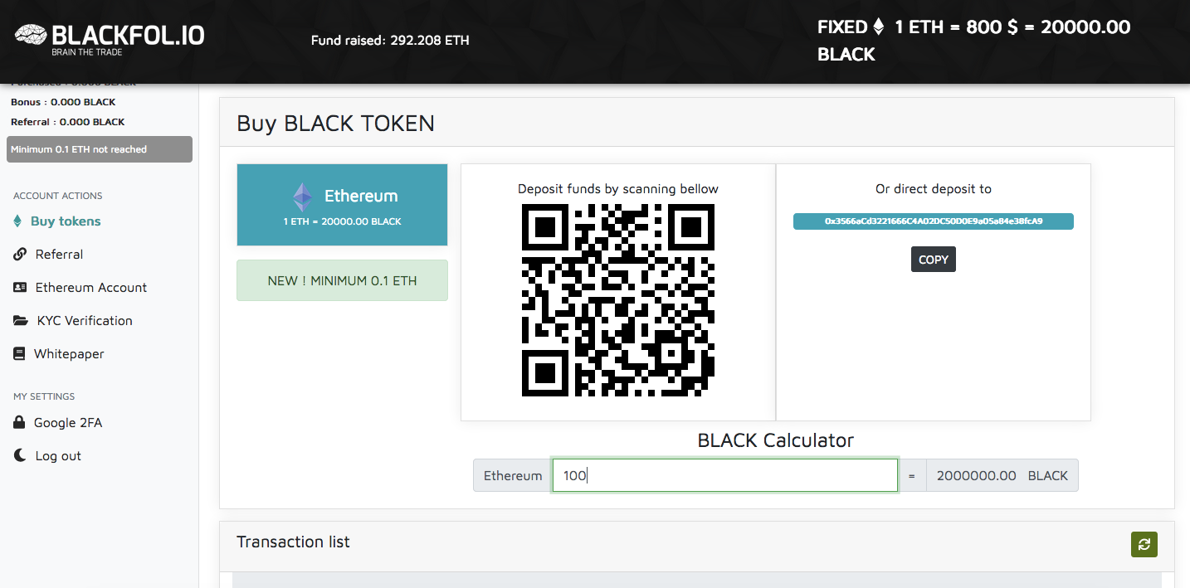Open the Buy tokens page
1190x588 pixels.
66,221
